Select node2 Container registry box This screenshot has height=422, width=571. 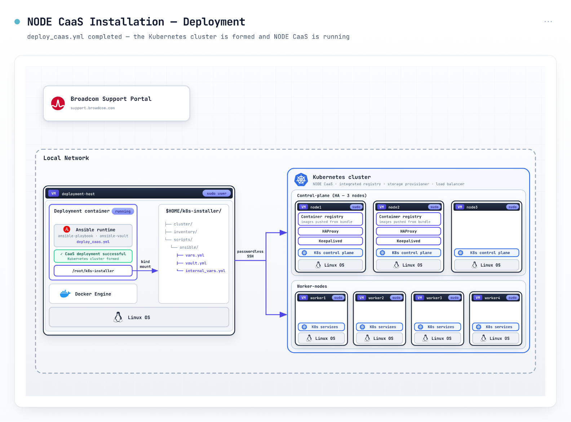(x=408, y=219)
